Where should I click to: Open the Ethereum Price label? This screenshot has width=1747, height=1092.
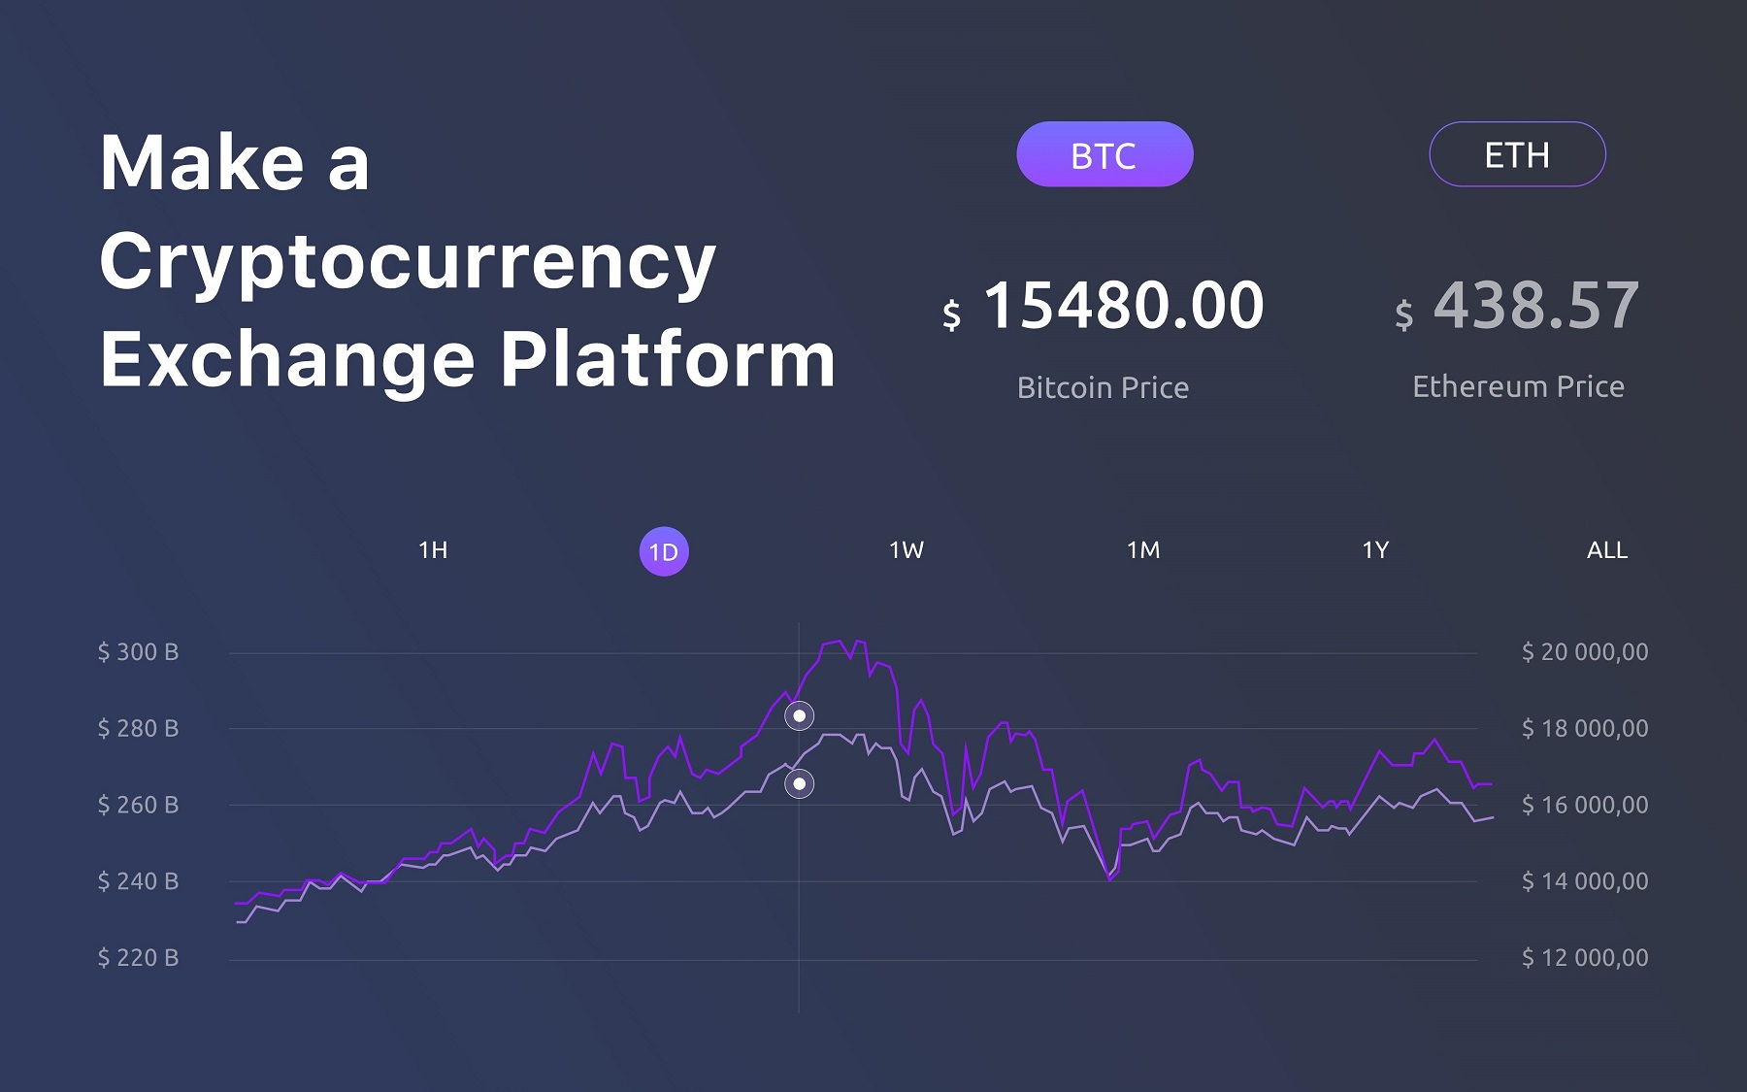[1518, 386]
